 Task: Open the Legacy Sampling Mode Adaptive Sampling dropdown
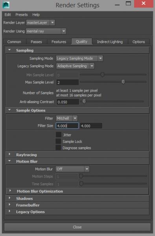75,66
